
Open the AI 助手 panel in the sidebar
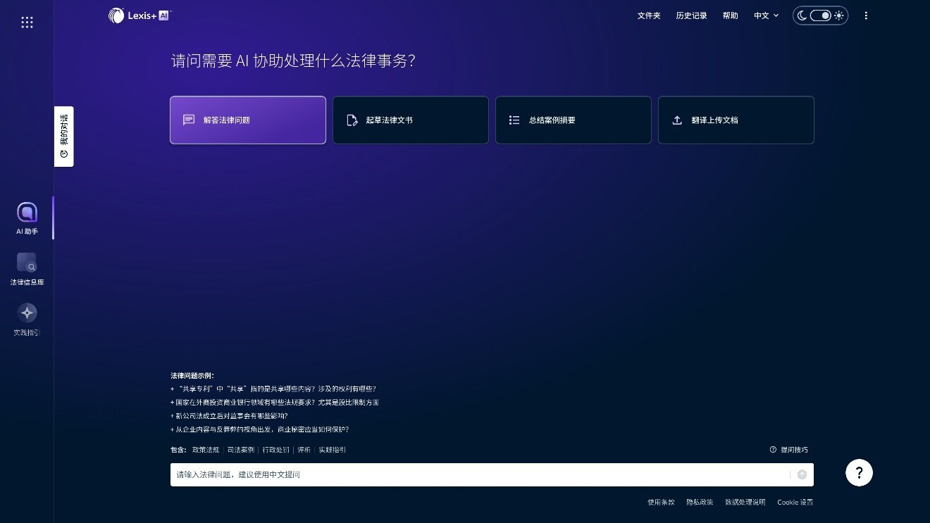pos(27,217)
